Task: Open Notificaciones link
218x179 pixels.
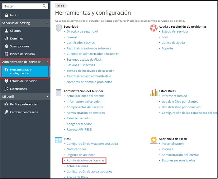Action: pos(77,149)
